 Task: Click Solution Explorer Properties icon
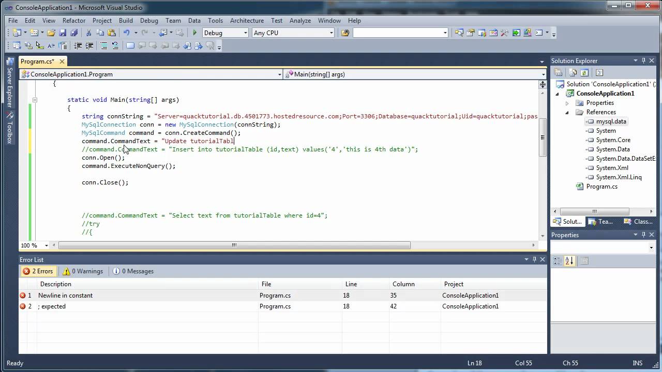click(558, 73)
